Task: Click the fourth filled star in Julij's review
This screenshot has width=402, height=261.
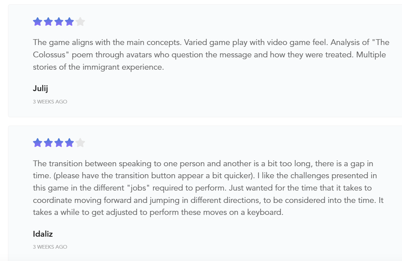Action: (x=69, y=22)
